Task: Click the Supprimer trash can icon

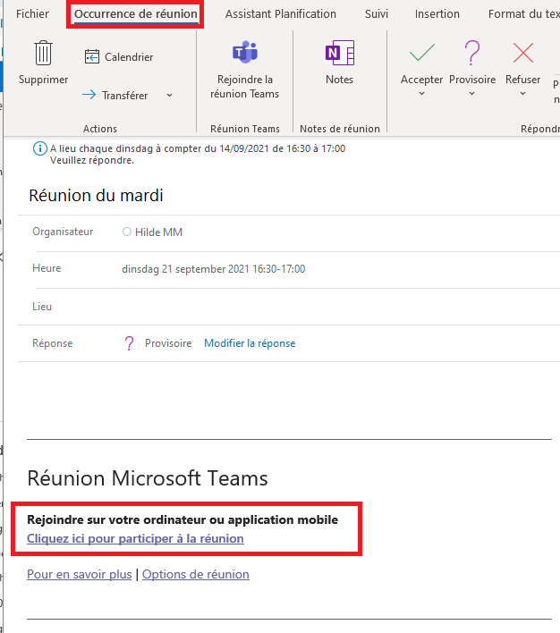Action: tap(43, 53)
